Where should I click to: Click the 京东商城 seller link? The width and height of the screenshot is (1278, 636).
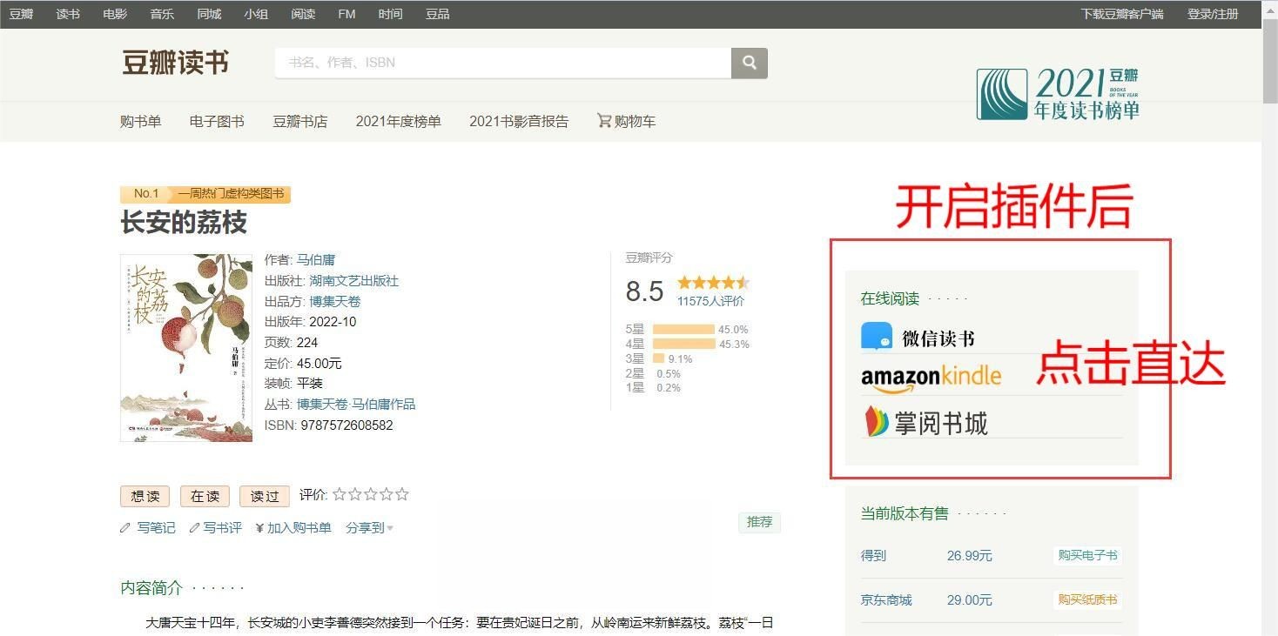click(x=886, y=599)
